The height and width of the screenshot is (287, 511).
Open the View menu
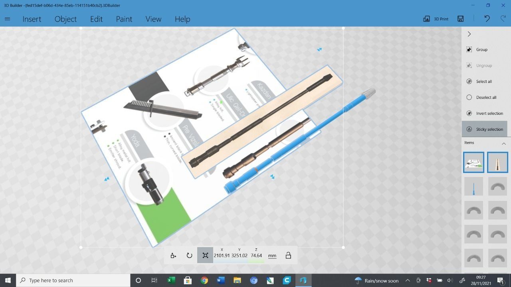click(x=153, y=19)
